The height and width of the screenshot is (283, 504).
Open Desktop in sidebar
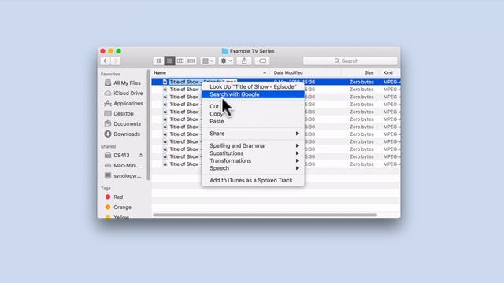[x=119, y=113]
